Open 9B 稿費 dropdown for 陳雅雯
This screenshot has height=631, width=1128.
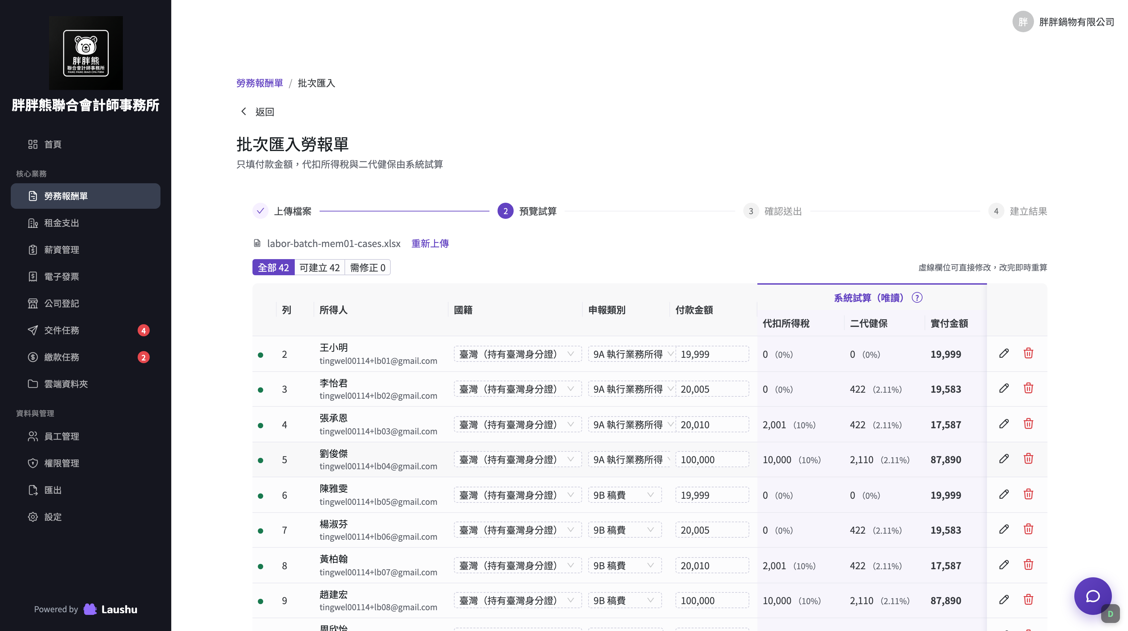pos(625,495)
